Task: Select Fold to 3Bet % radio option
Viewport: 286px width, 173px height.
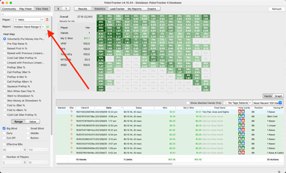Action: click(4, 105)
